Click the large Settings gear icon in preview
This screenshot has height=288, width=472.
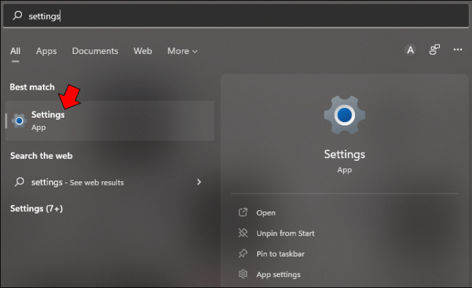pyautogui.click(x=344, y=115)
